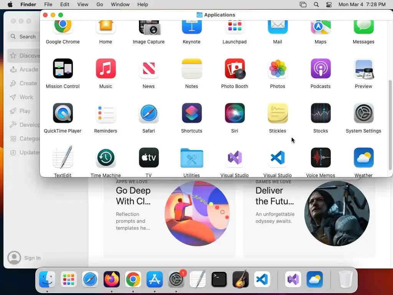Viewport: 393px width, 295px height.
Task: Open Google Chrome in Applications window
Action: click(x=63, y=27)
